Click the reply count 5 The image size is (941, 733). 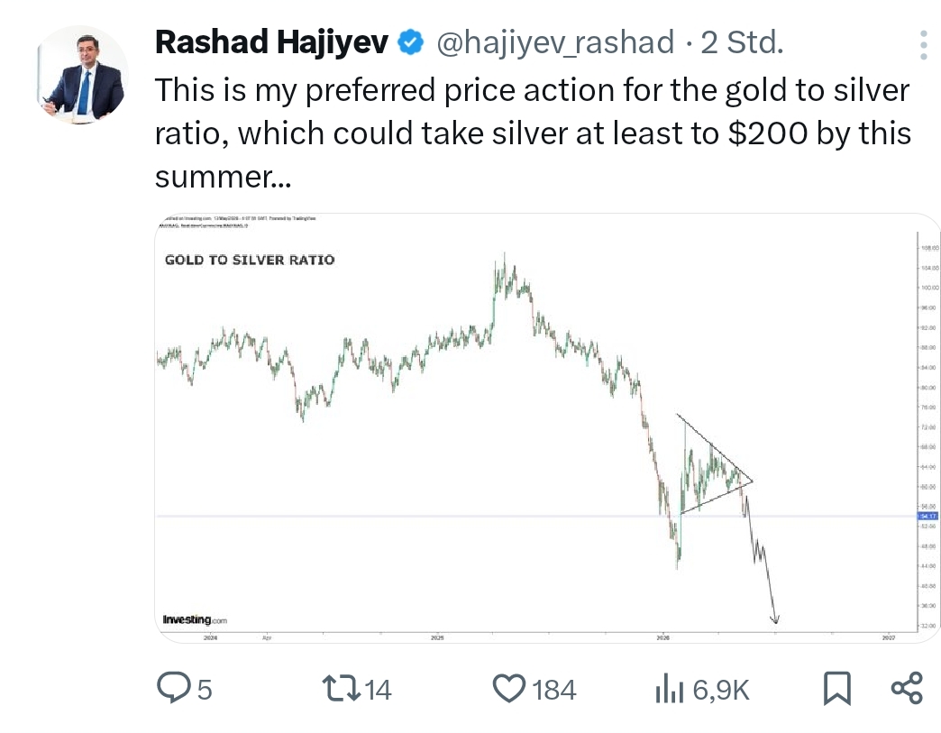tap(205, 690)
